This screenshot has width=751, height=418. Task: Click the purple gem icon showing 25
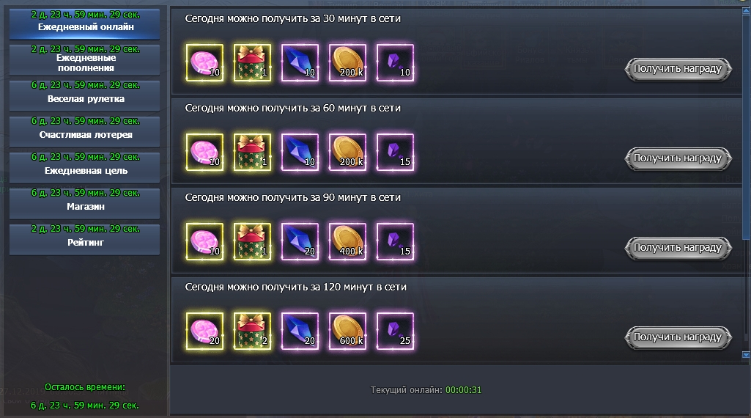(395, 331)
